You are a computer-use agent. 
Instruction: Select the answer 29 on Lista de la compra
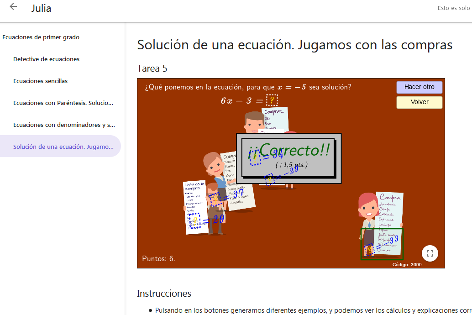point(206,220)
